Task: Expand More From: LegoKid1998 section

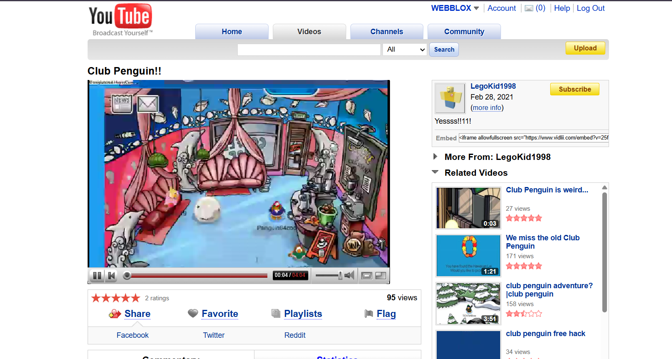Action: pyautogui.click(x=435, y=157)
